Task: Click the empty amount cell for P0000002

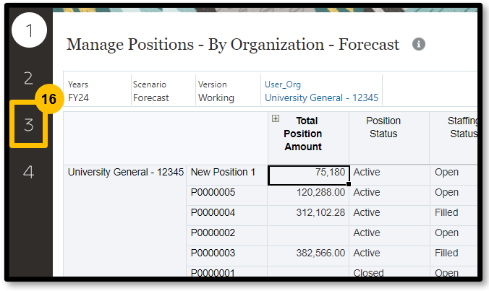Action: 309,233
